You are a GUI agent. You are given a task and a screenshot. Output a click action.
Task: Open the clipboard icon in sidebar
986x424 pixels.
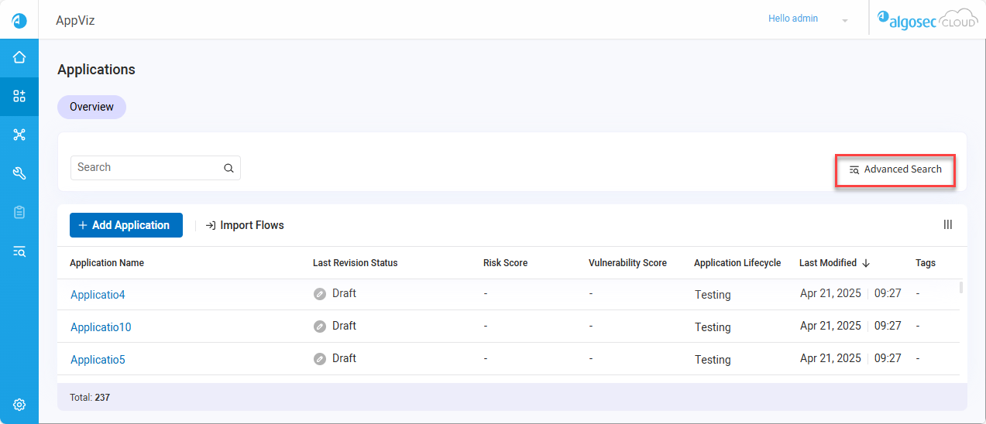(19, 212)
